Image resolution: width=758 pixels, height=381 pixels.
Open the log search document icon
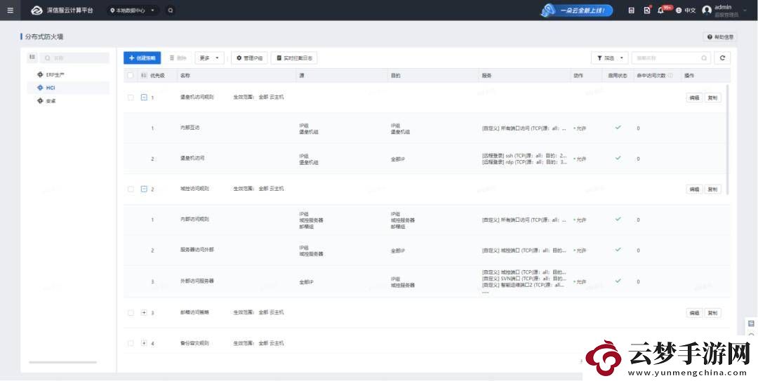pos(647,10)
